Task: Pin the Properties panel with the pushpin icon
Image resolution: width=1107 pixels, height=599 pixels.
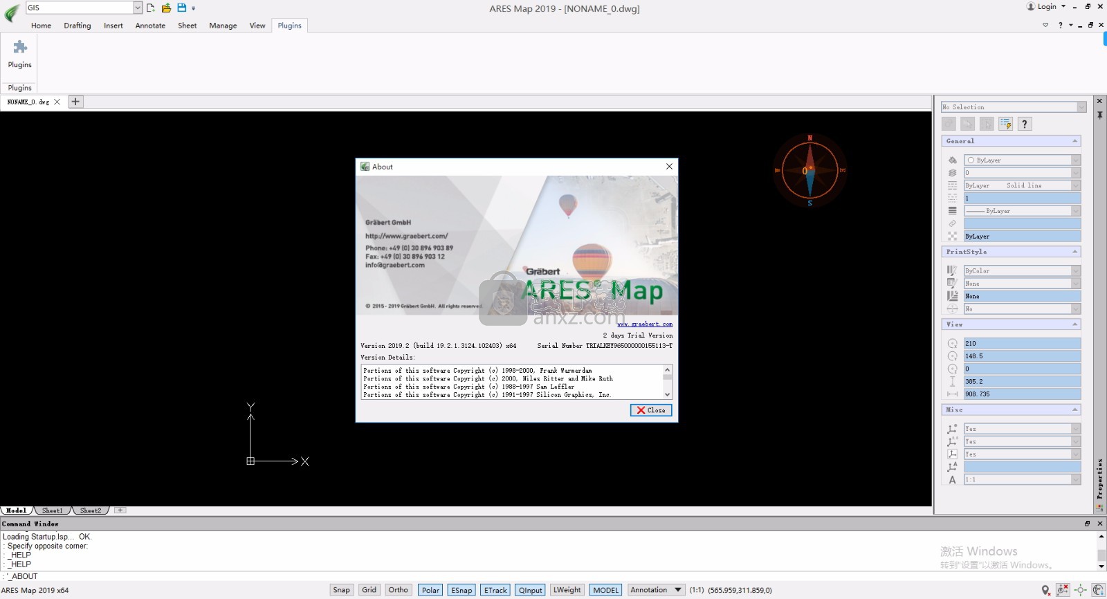Action: (x=1099, y=115)
